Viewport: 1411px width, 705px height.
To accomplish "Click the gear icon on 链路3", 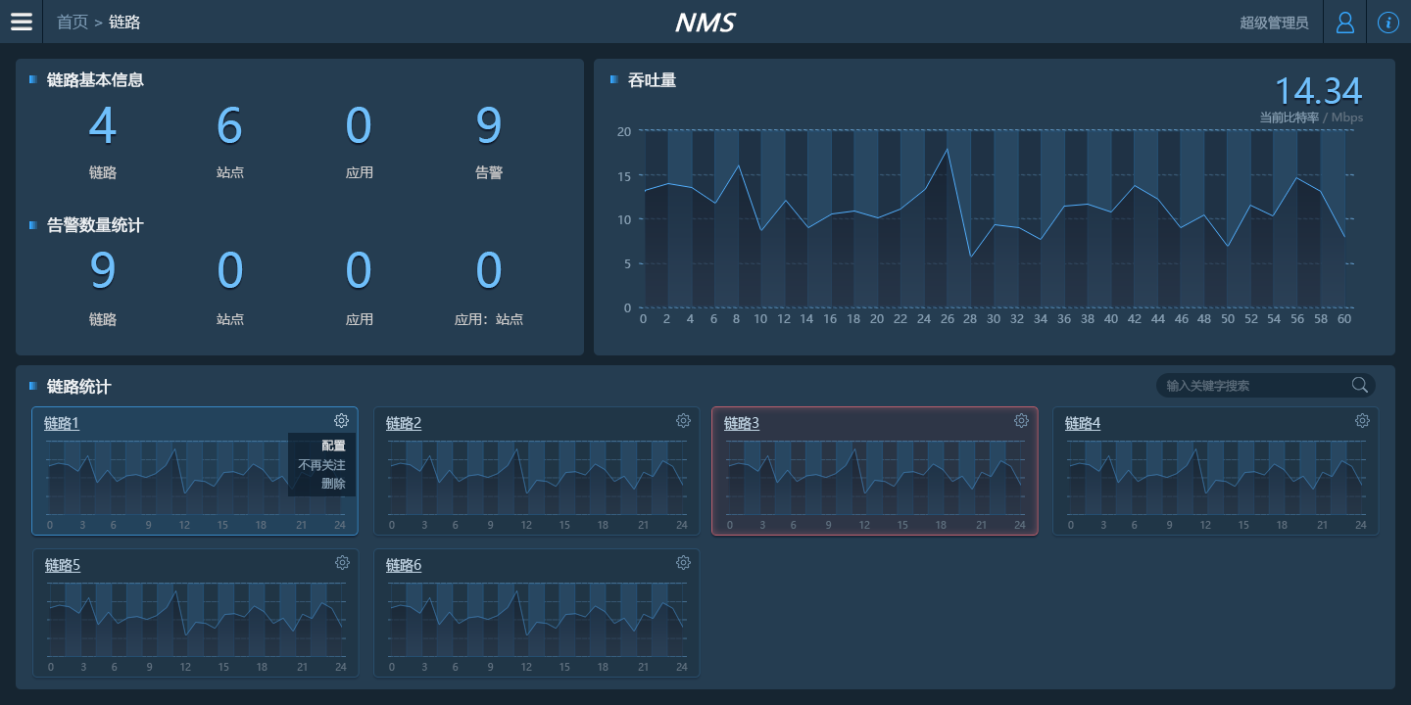I will pyautogui.click(x=1021, y=420).
